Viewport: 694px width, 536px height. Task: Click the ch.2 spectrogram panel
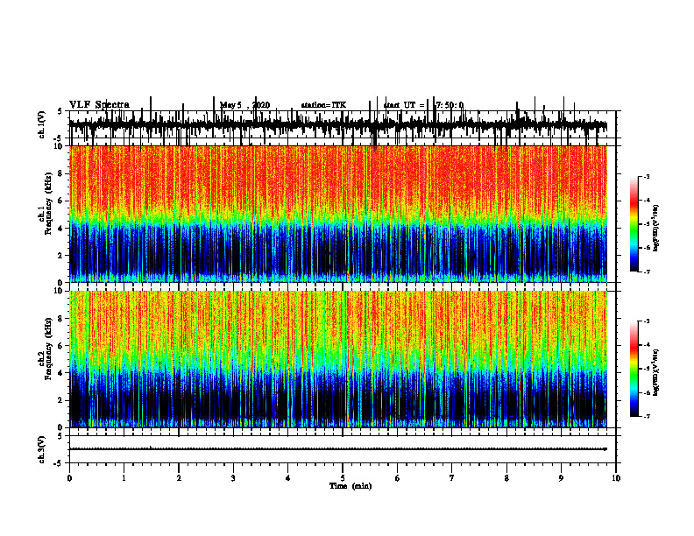click(x=338, y=359)
